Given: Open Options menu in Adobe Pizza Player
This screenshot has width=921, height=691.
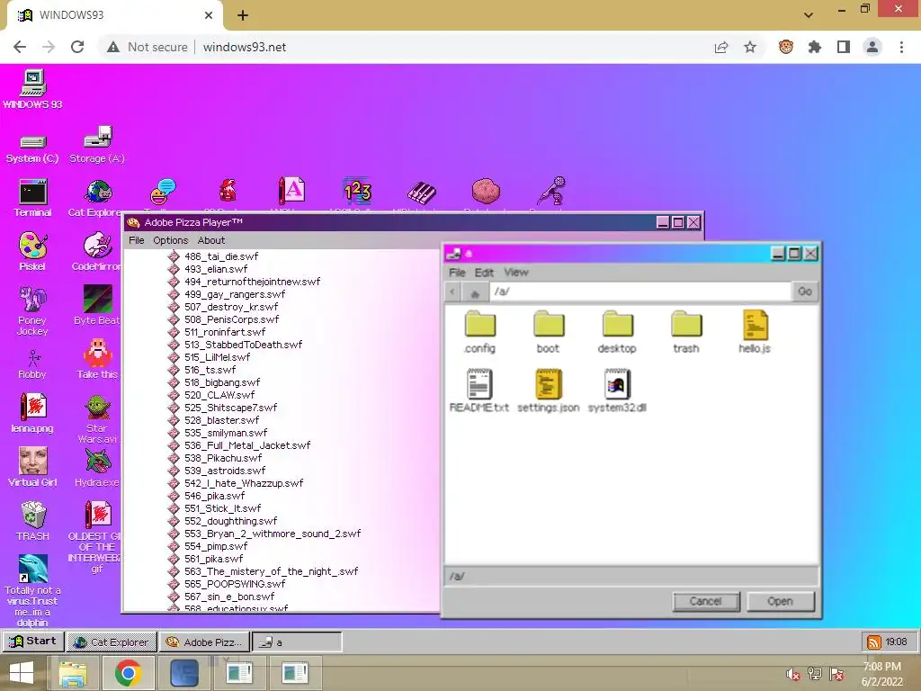Looking at the screenshot, I should [170, 240].
